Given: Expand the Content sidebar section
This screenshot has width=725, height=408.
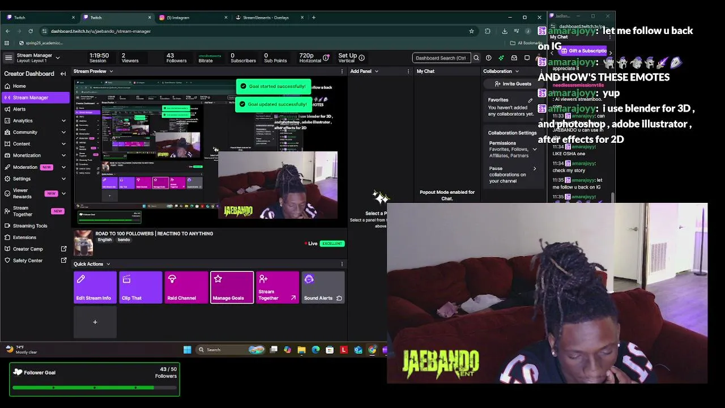Looking at the screenshot, I should pyautogui.click(x=63, y=144).
